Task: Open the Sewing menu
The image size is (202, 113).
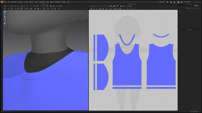Action: (26, 2)
